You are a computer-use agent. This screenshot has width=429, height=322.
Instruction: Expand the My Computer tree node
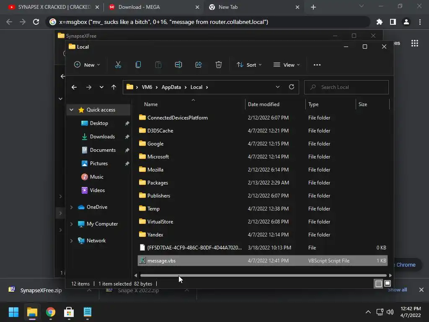coord(71,224)
